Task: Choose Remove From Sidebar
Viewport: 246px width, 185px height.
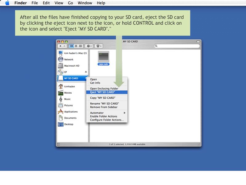Action: tap(107, 107)
